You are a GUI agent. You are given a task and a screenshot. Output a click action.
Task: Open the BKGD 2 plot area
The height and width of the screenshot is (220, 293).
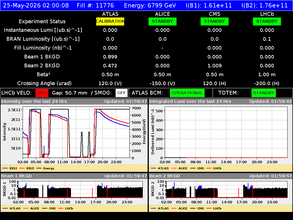tap(227, 189)
